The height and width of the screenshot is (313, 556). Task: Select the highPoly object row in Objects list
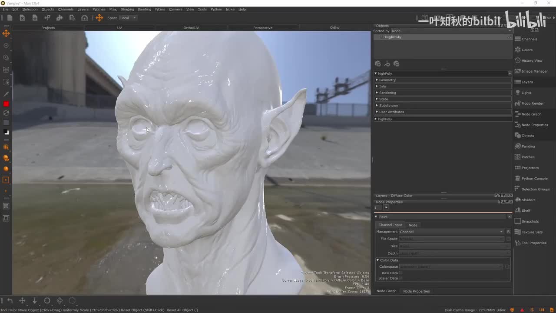(443, 37)
